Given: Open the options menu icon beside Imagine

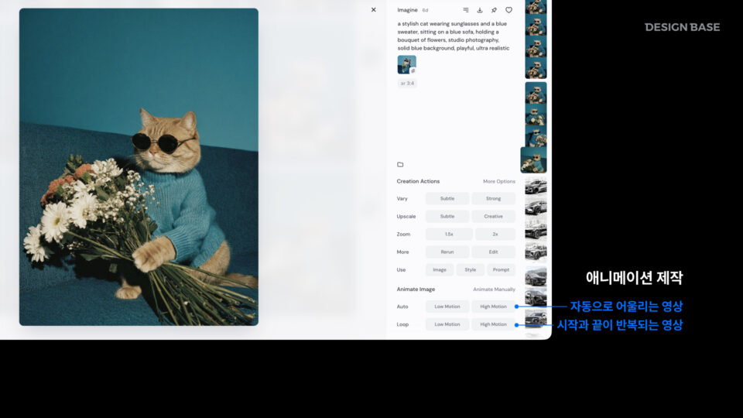Looking at the screenshot, I should point(465,10).
